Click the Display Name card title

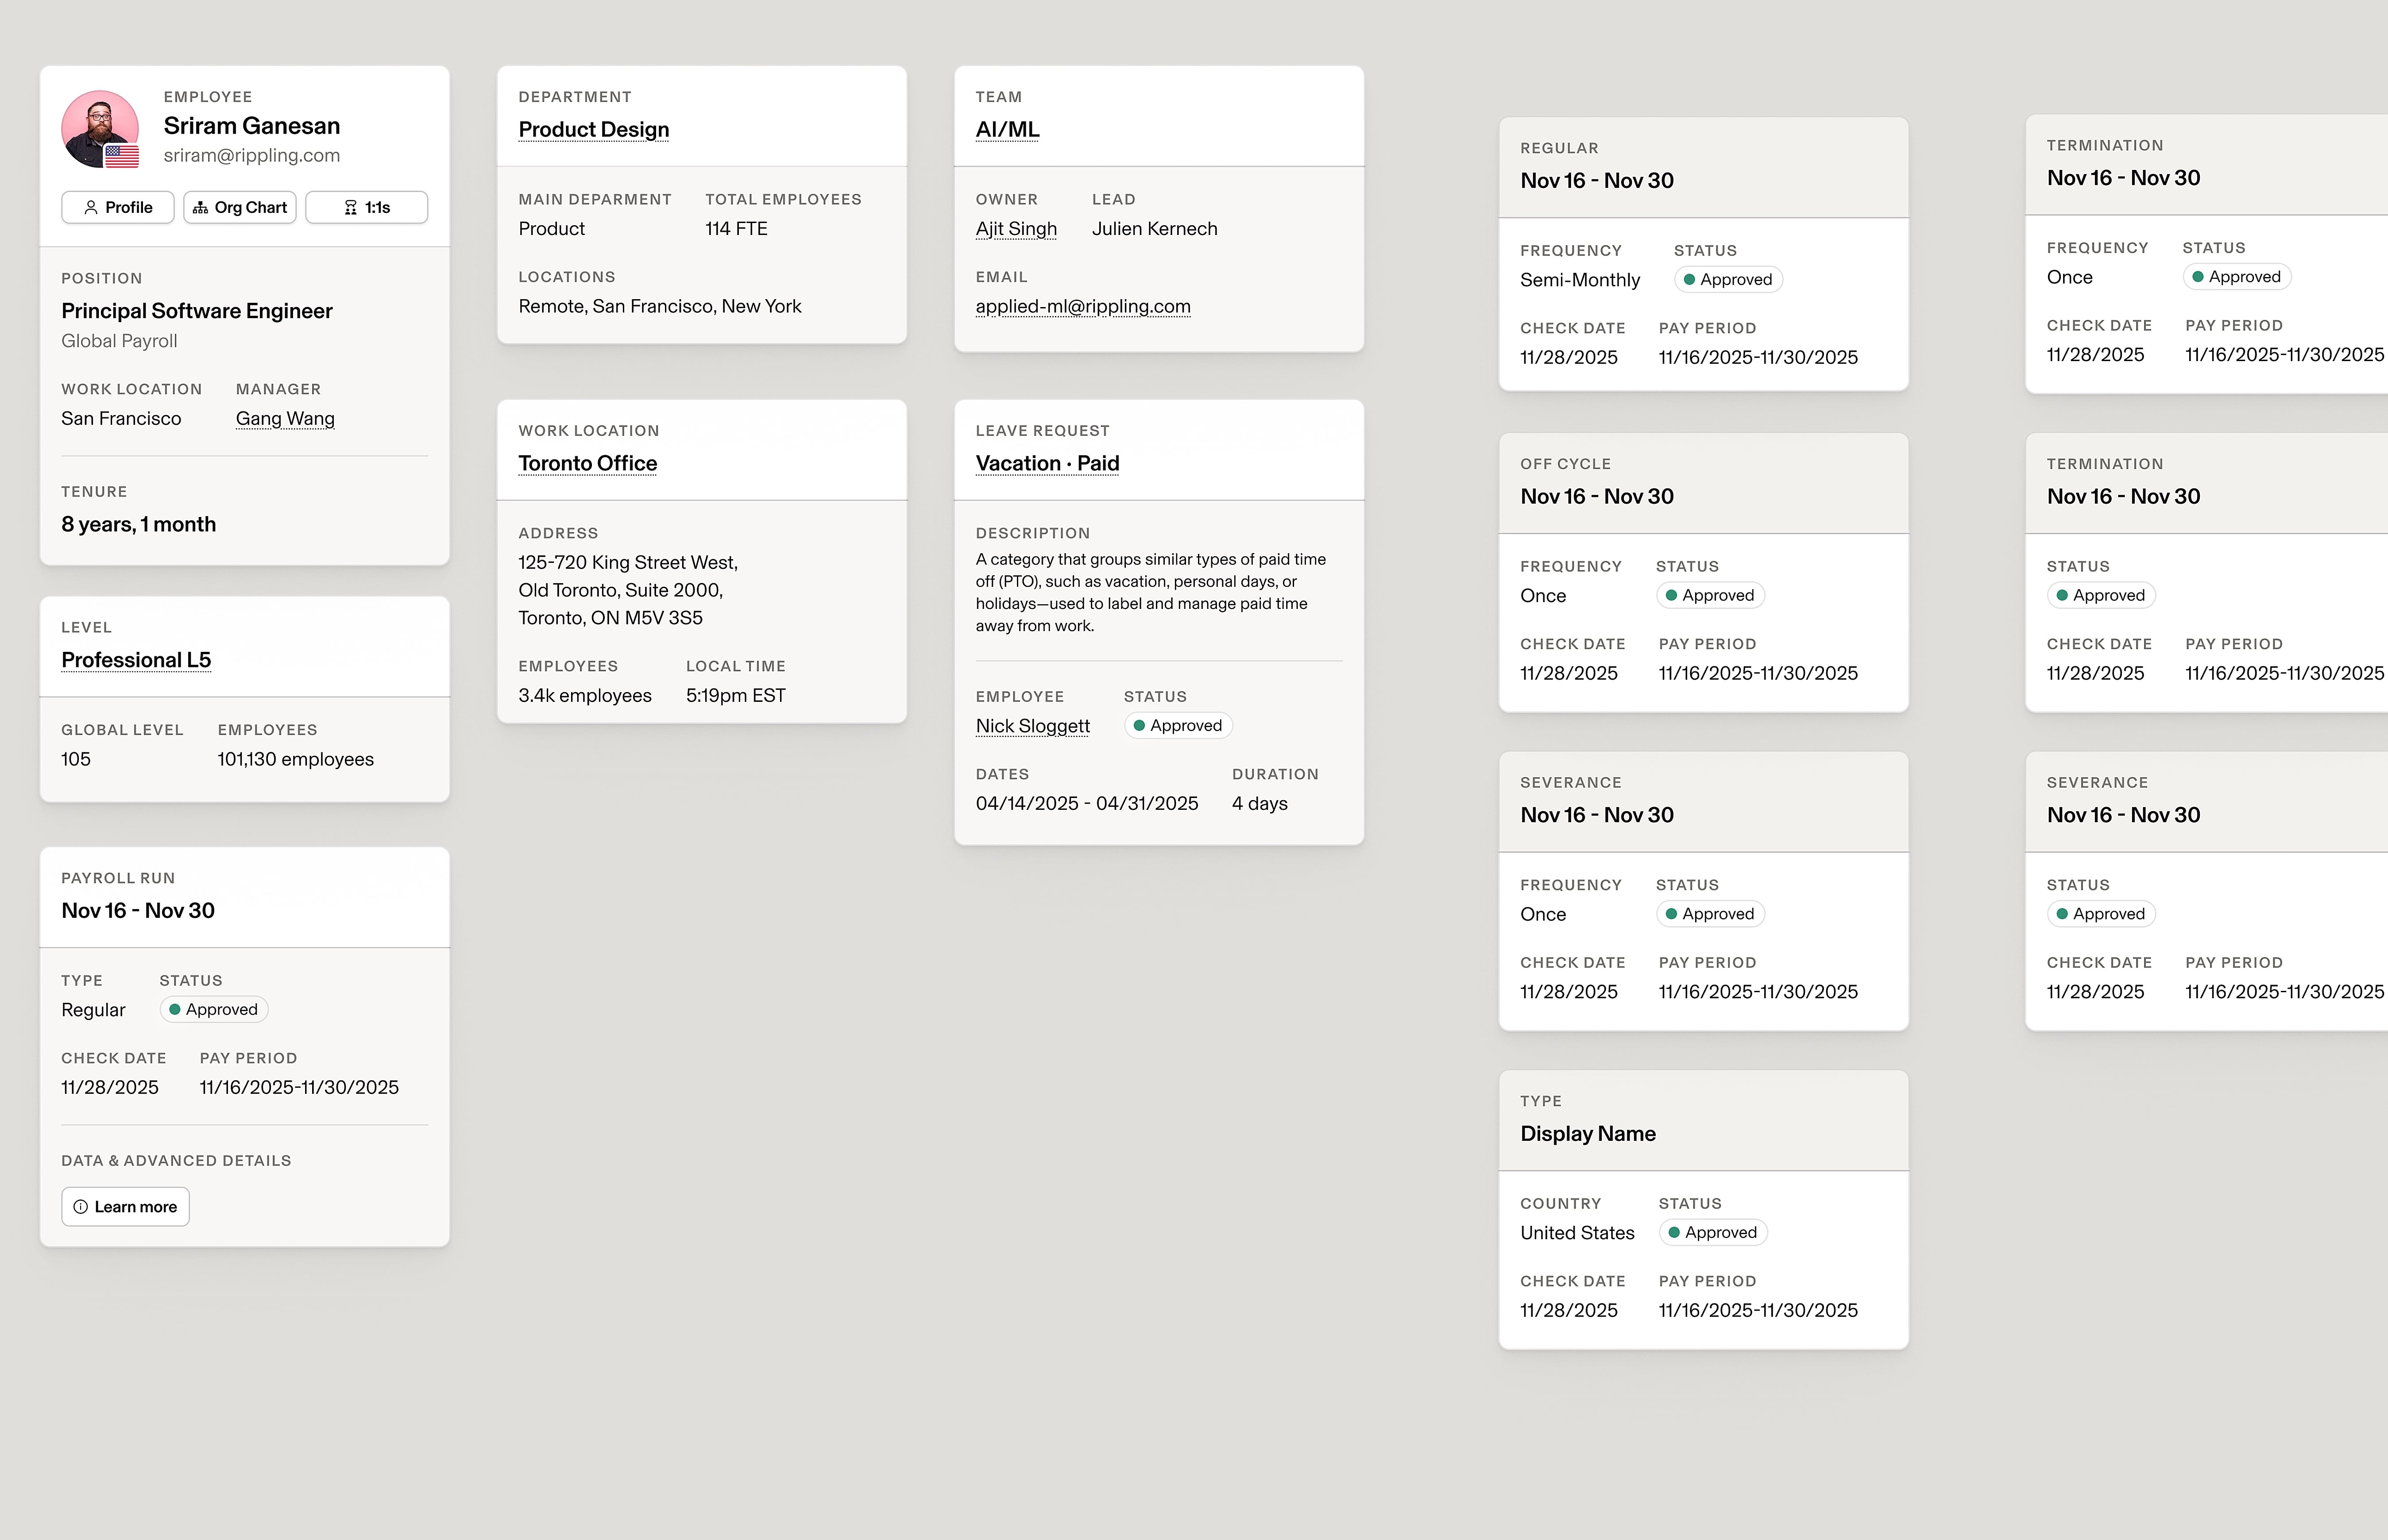tap(1588, 1134)
